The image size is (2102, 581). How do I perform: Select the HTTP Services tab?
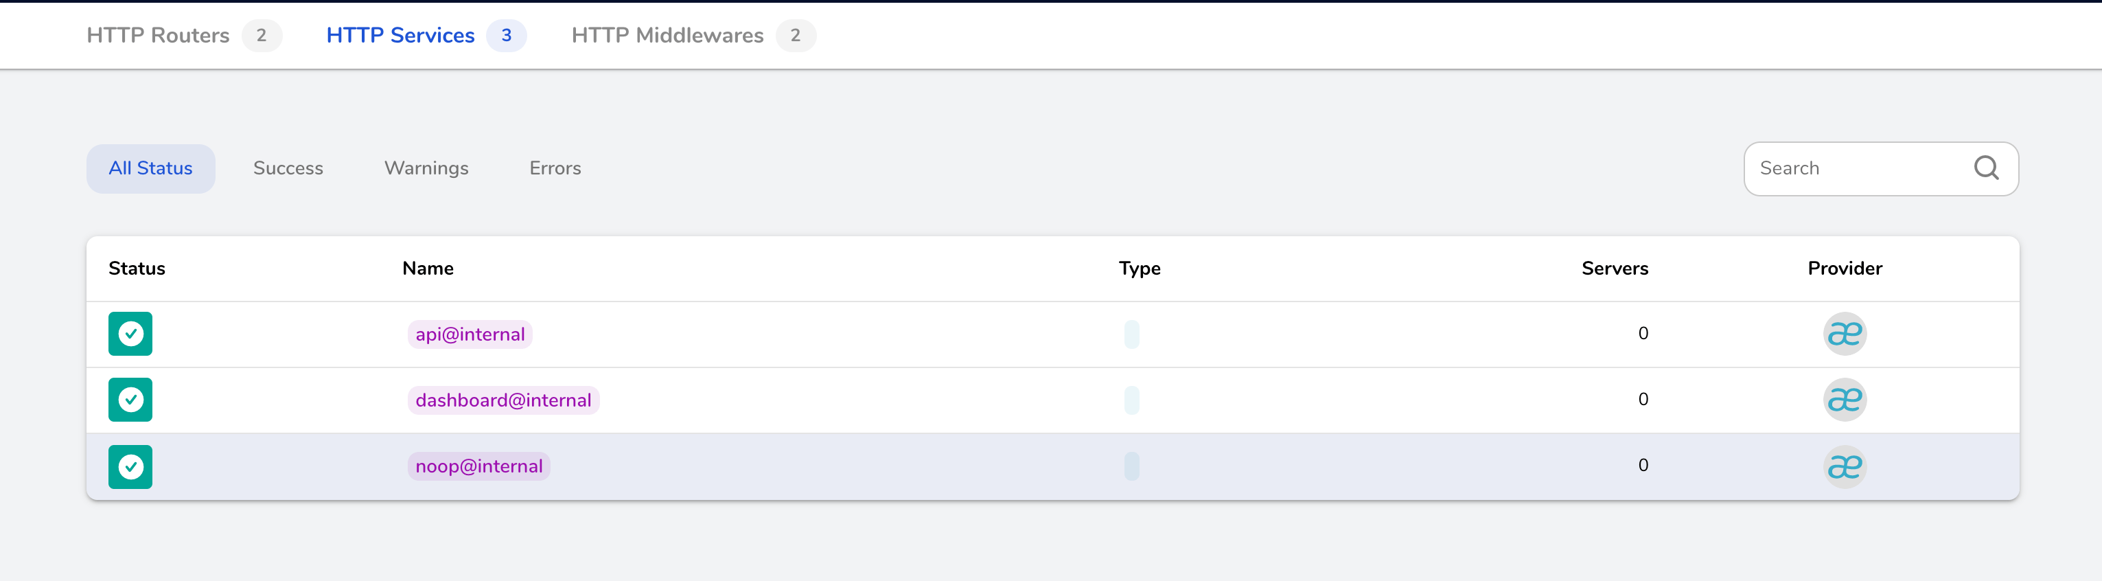pos(401,35)
